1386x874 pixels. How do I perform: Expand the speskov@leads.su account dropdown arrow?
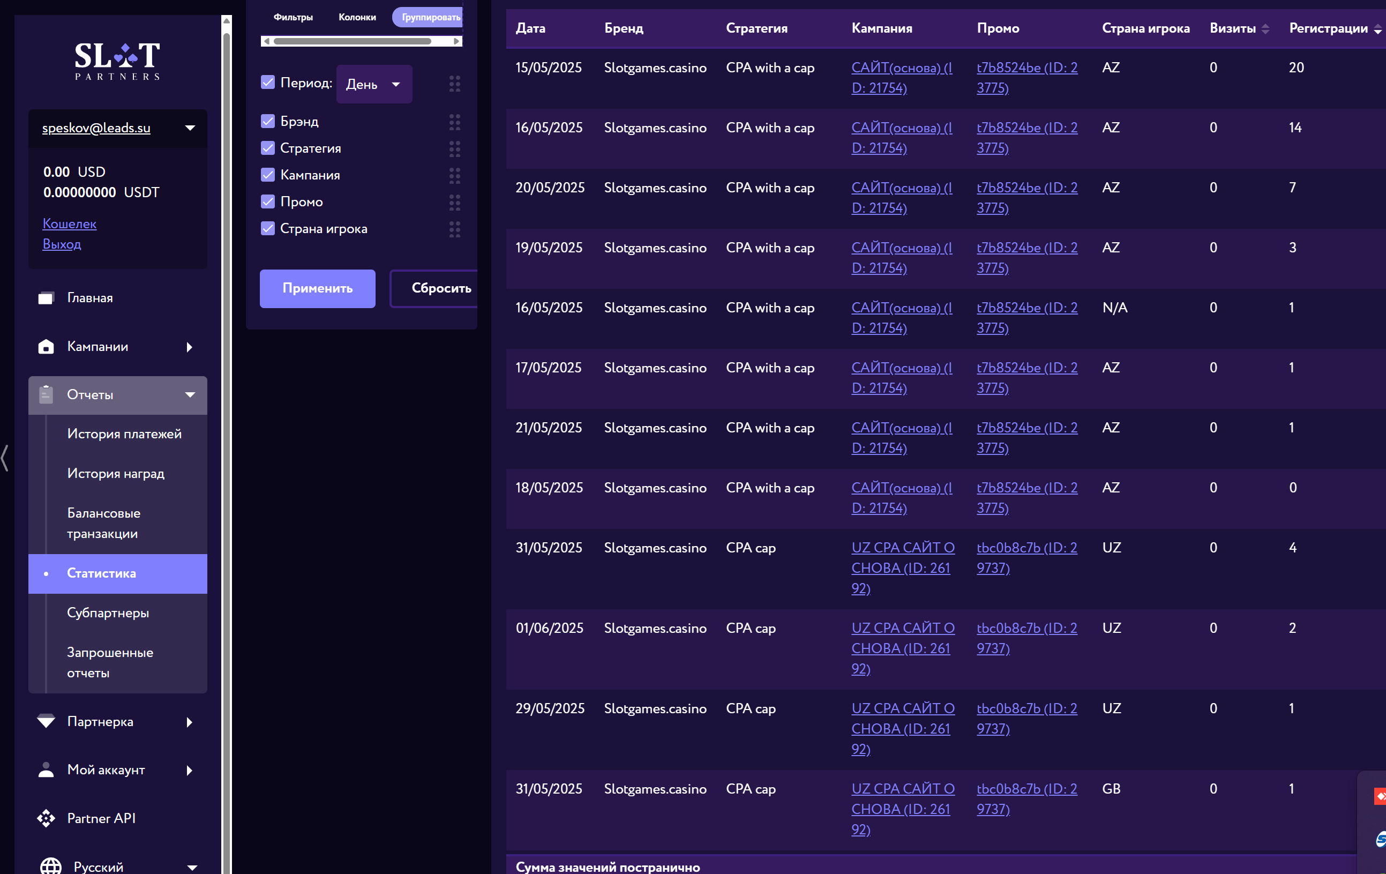(x=190, y=128)
